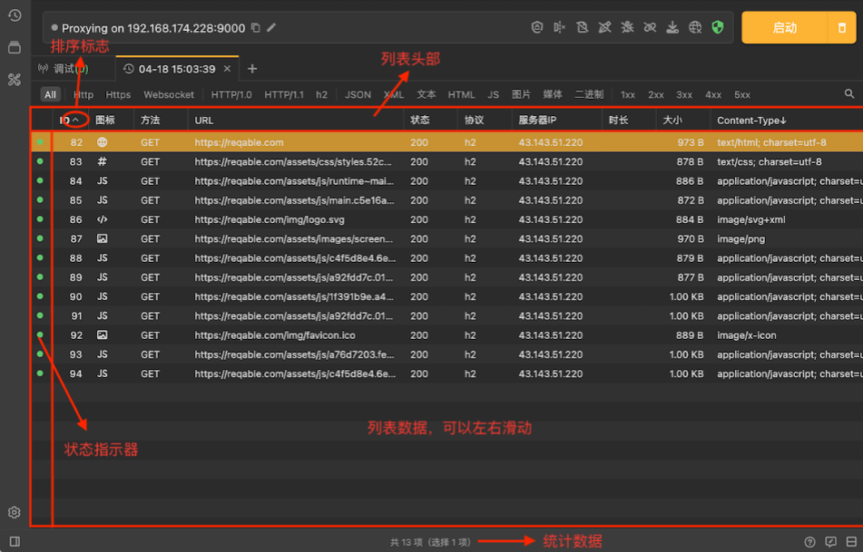
Task: Click the download tray toolbar icon
Action: [672, 27]
